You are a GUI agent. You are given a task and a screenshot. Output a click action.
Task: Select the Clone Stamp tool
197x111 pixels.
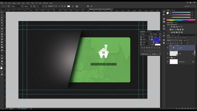click(2, 34)
